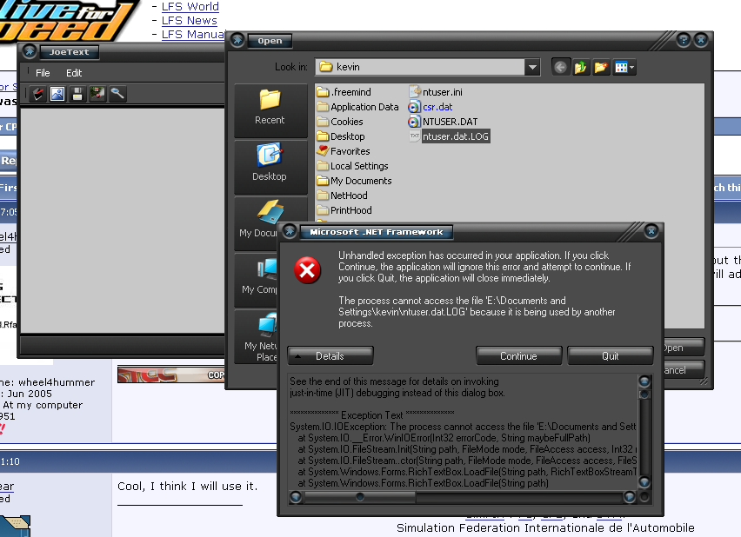Click the photo thumbnail icon in JoeText toolbar

97,94
